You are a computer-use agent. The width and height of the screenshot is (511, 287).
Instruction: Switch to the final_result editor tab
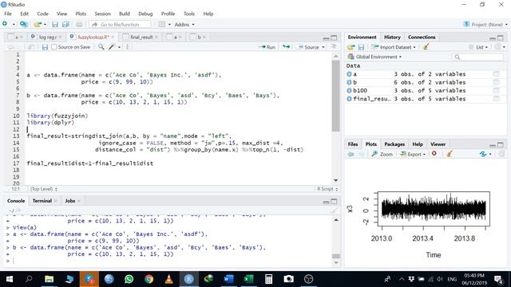click(141, 37)
